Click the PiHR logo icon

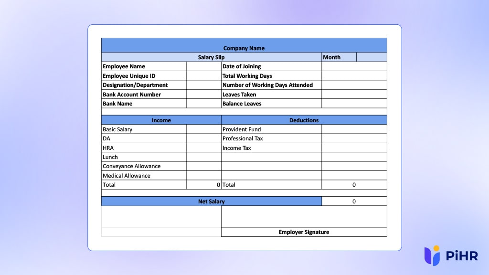point(433,256)
